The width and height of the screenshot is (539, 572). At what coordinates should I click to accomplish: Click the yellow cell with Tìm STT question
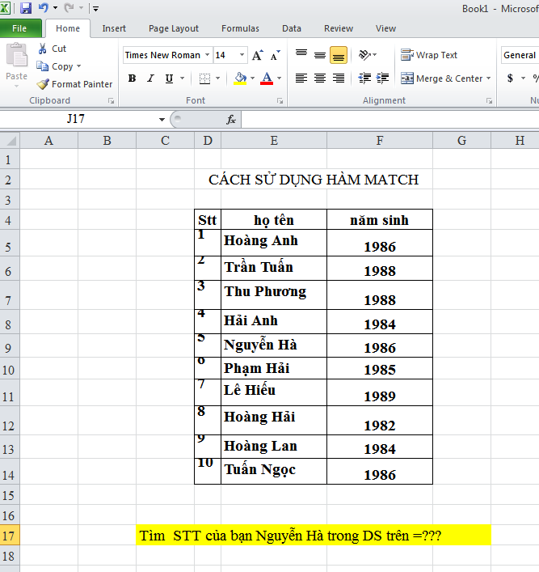pyautogui.click(x=314, y=536)
